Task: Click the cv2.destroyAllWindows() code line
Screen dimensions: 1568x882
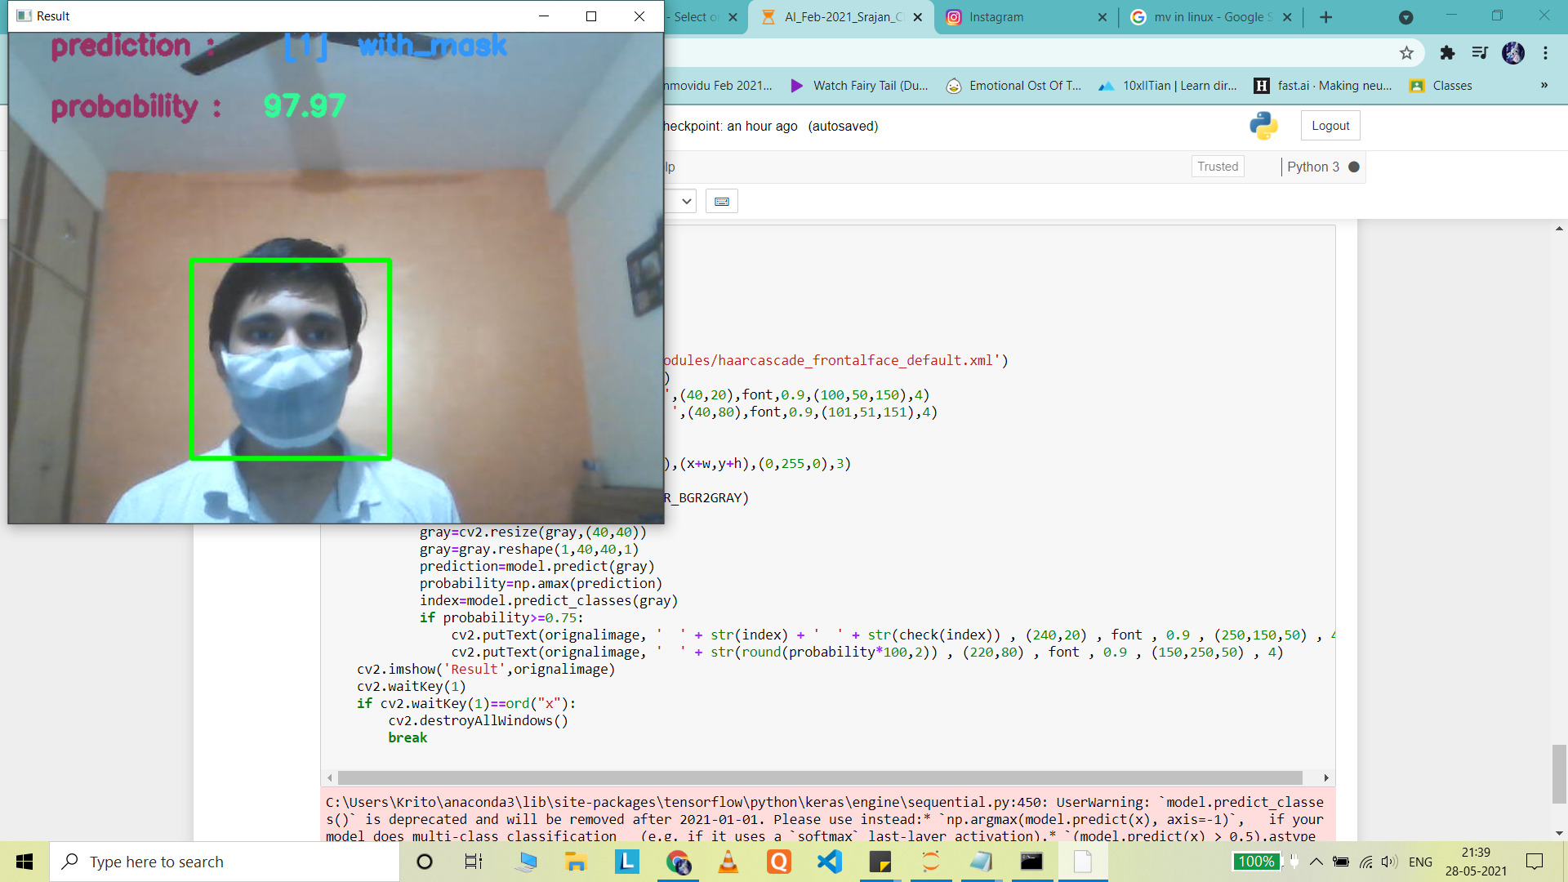Action: point(478,720)
